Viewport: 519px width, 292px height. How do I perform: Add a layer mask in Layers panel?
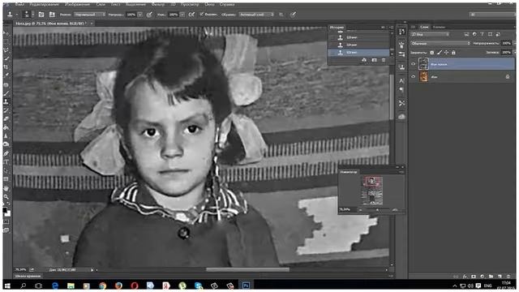click(x=474, y=277)
